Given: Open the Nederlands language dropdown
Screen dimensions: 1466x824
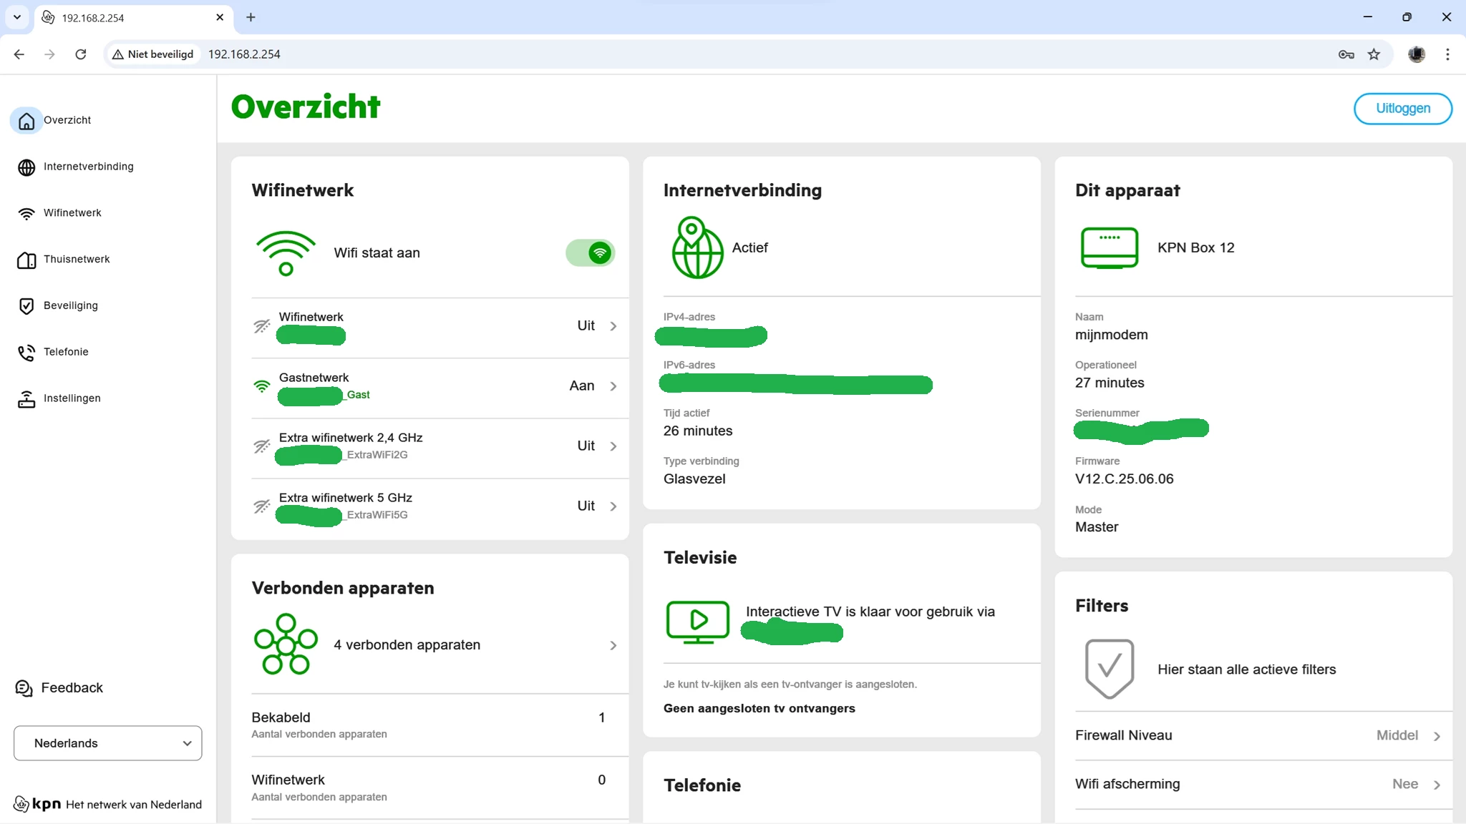Looking at the screenshot, I should (x=107, y=743).
